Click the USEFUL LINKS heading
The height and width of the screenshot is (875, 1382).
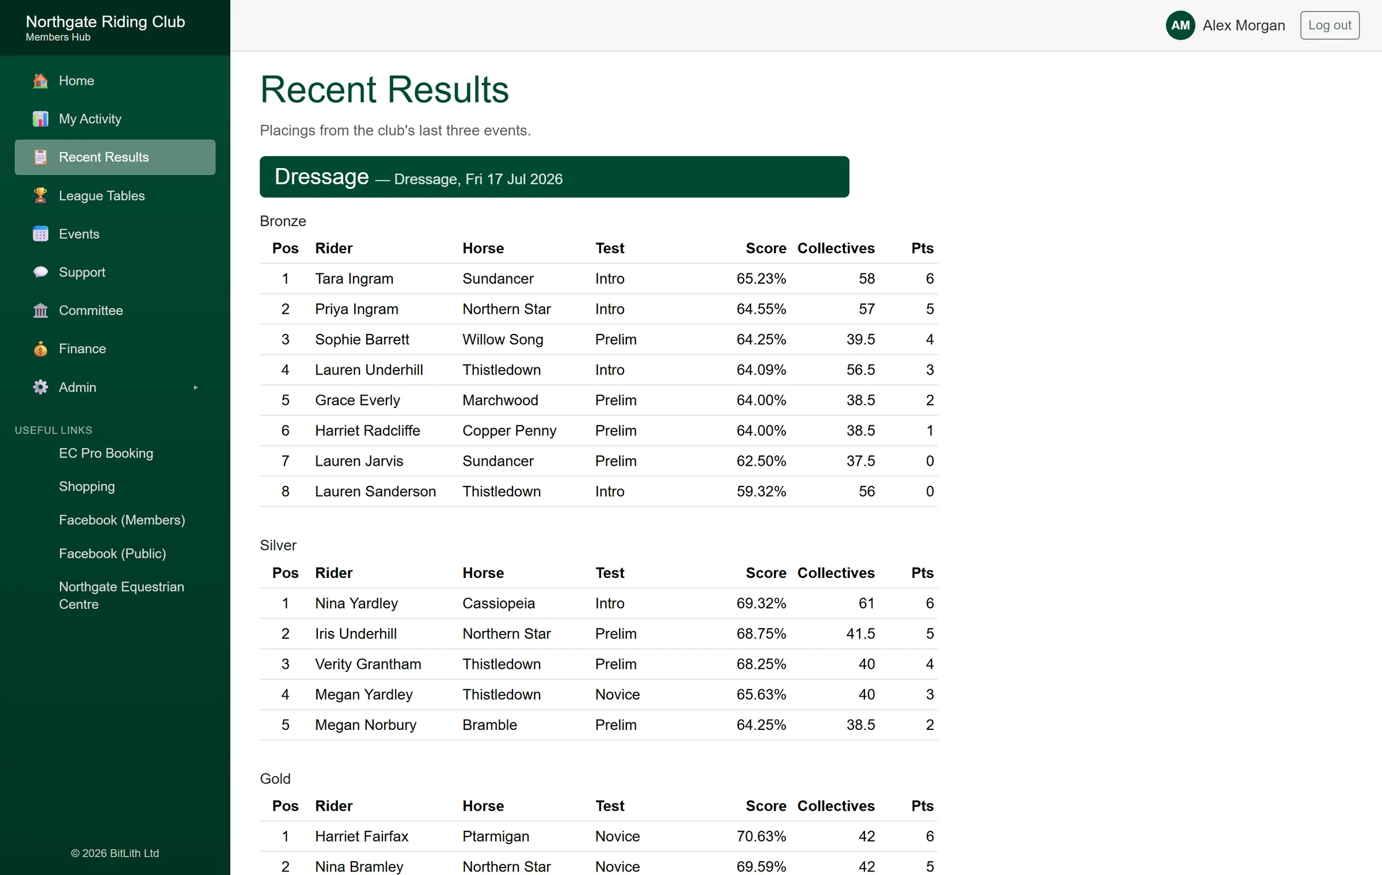point(54,431)
